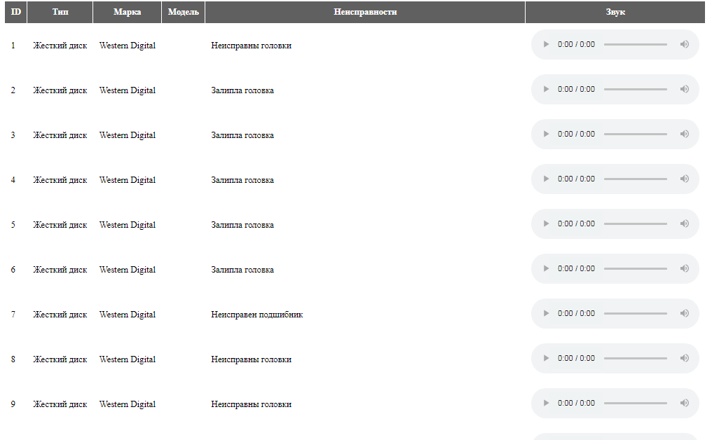Image resolution: width=712 pixels, height=440 pixels.
Task: Click the Неисправности column header
Action: click(x=365, y=12)
